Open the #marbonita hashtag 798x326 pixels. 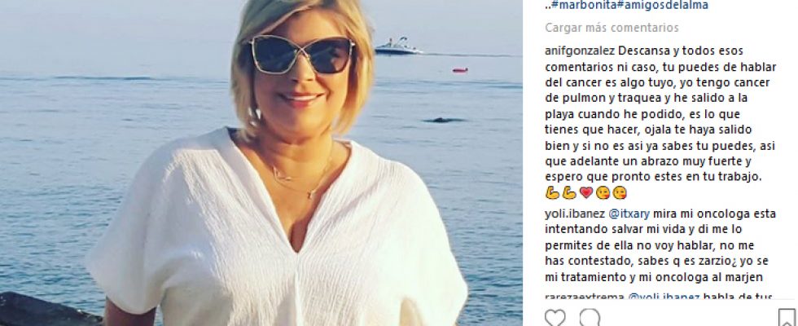click(x=581, y=5)
